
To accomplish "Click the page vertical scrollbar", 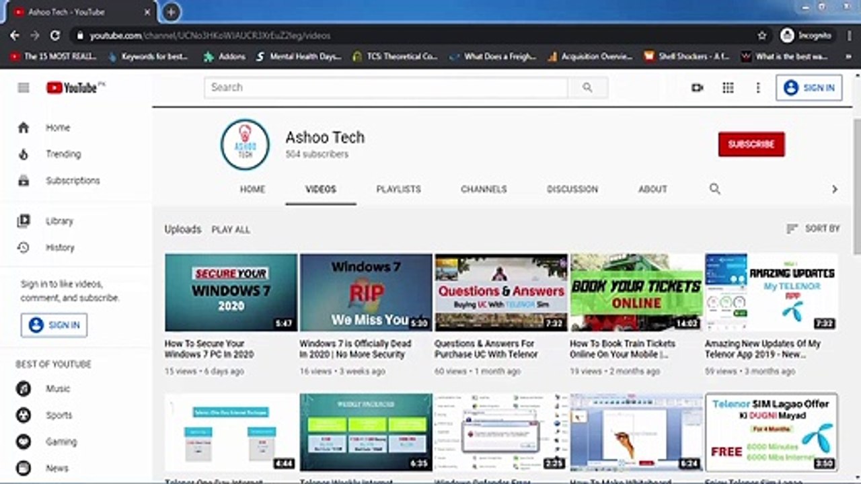I will 856,187.
